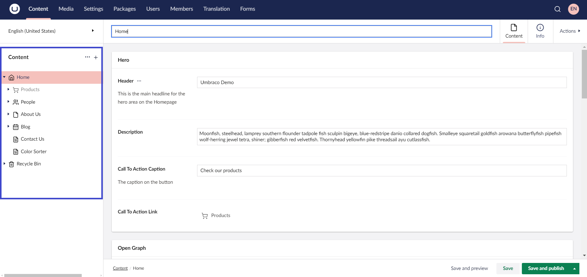Open the Save and publish dropdown arrow

574,268
